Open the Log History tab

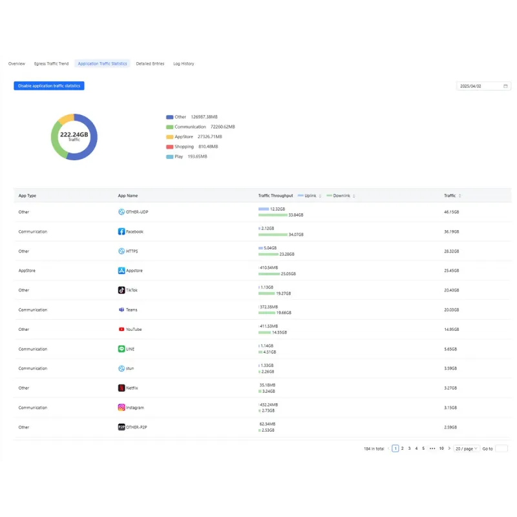[184, 64]
